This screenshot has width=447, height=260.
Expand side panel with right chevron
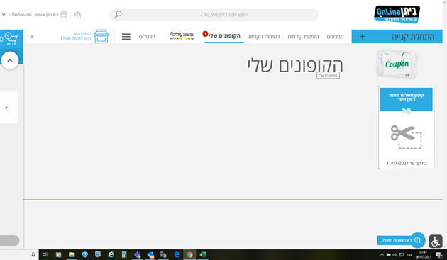click(x=6, y=108)
